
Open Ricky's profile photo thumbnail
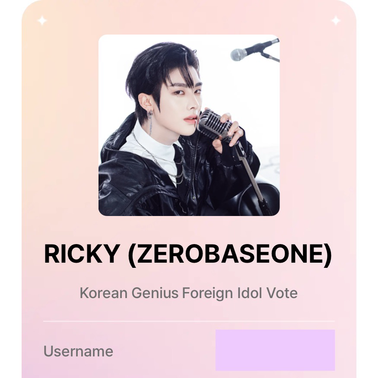click(x=189, y=125)
